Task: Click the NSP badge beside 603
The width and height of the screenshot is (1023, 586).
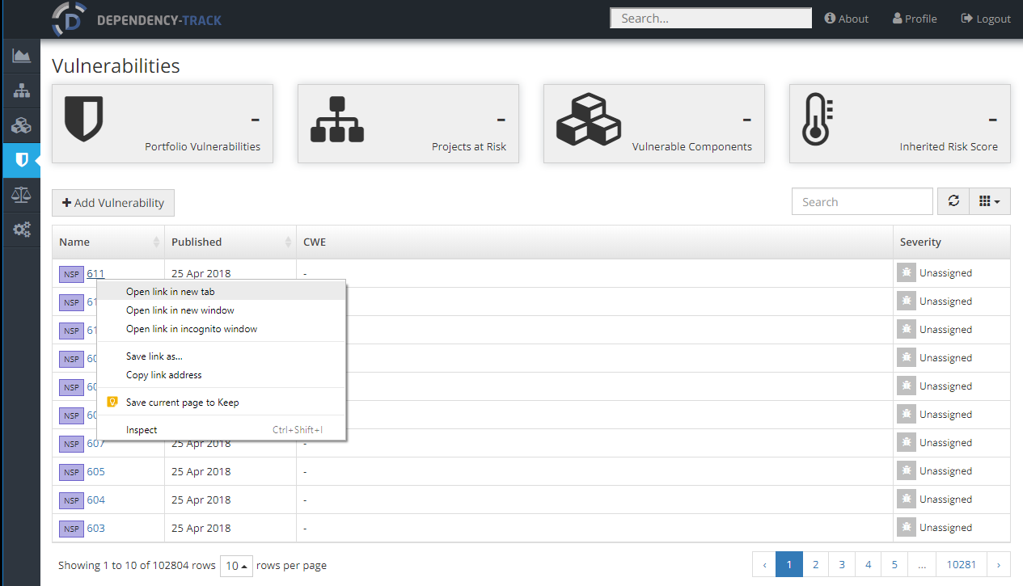Action: (71, 529)
